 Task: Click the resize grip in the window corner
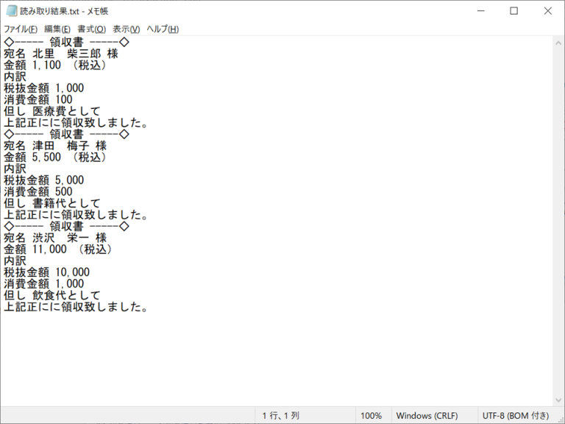tap(560, 419)
